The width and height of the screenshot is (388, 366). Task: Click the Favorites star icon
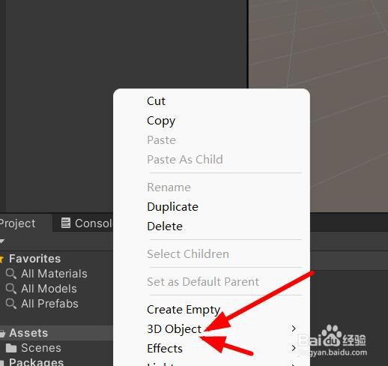coord(1,259)
